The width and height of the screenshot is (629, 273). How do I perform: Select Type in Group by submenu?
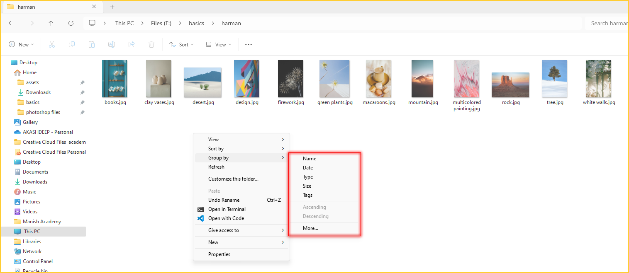(308, 177)
